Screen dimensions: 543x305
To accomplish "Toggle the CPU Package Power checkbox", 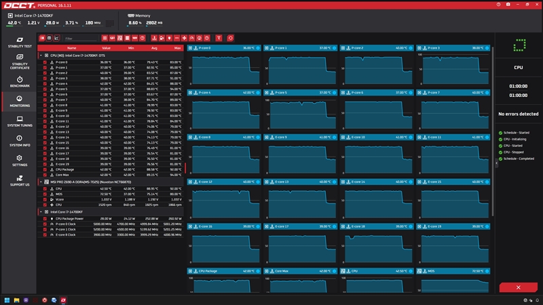I will [x=45, y=218].
